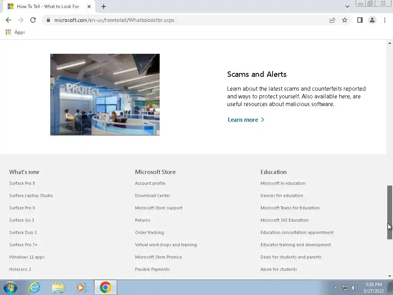Open Educator training and development link
The image size is (393, 295).
click(296, 245)
